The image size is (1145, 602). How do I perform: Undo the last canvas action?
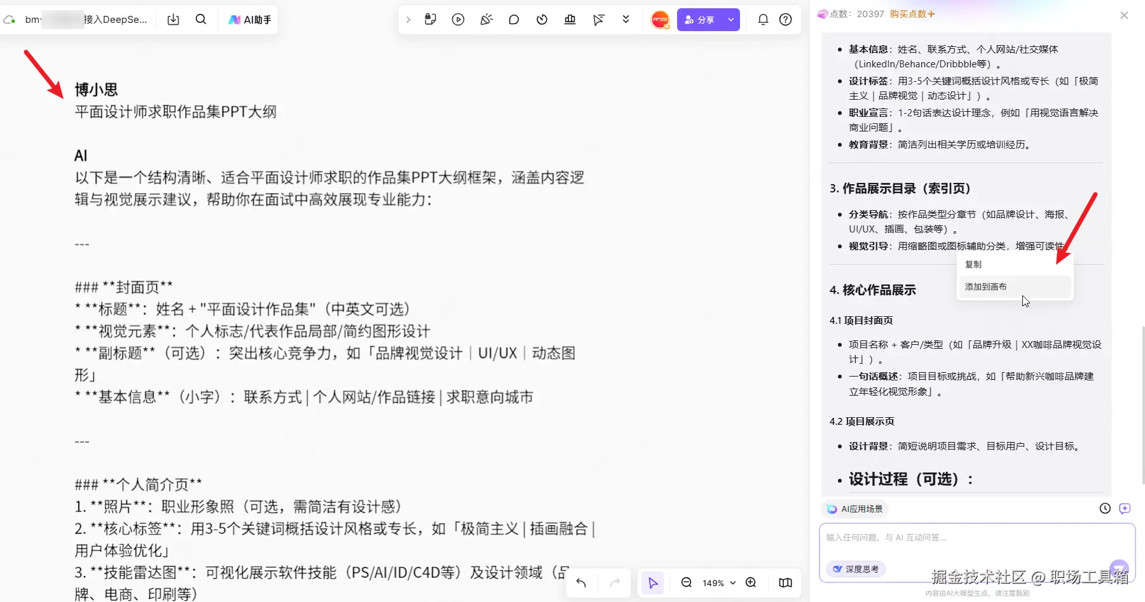[x=581, y=583]
